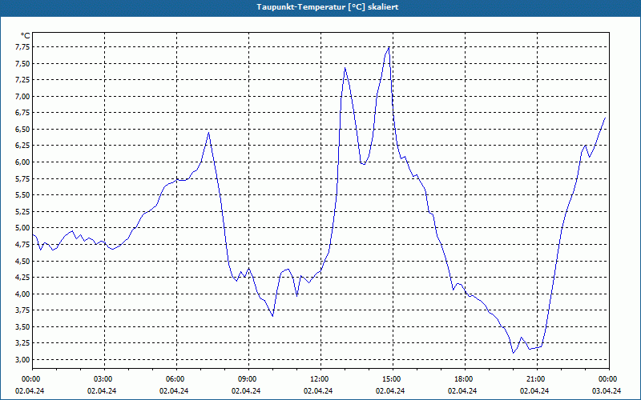The image size is (641, 400).
Task: Select the 4,75 y-axis value
Action: coord(22,245)
